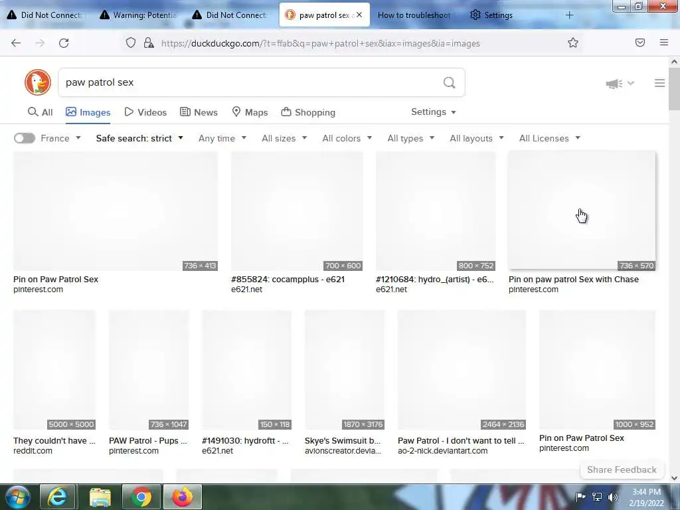This screenshot has width=680, height=510.
Task: Open the Firefox application menu
Action: coord(664,42)
